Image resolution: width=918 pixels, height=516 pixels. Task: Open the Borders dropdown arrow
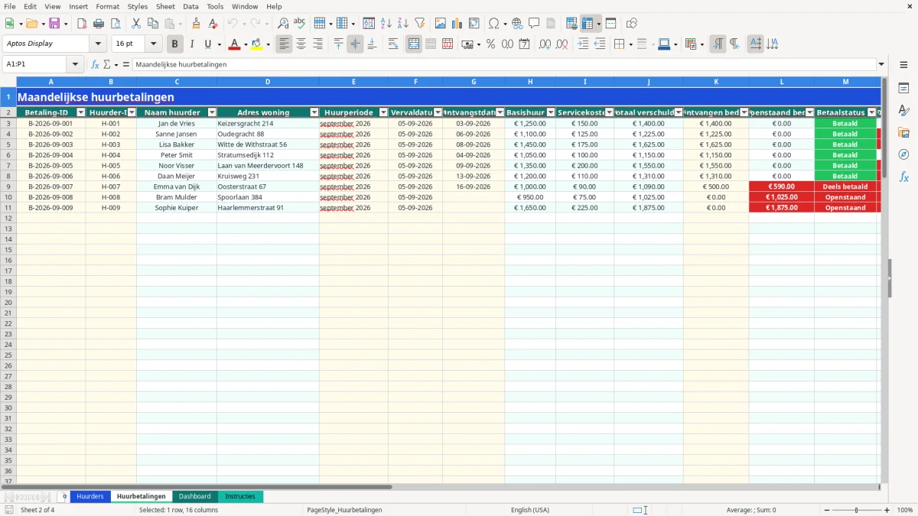point(630,44)
